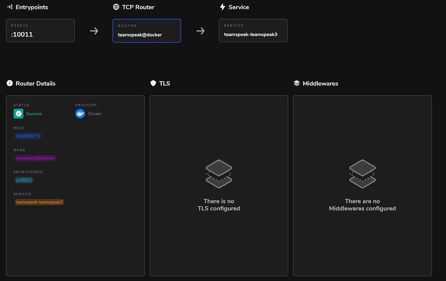Click the arrow between router and service
This screenshot has height=281, width=446.
pos(200,30)
